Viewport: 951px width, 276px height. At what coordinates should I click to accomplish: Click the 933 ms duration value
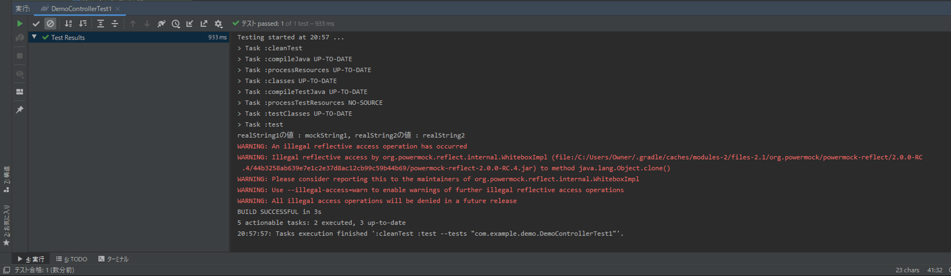click(217, 37)
